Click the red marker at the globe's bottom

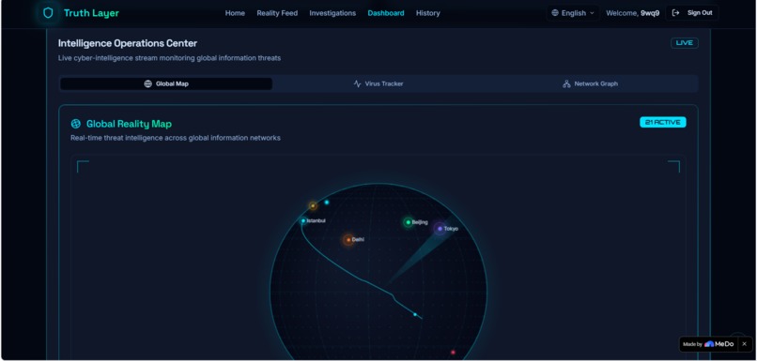(x=453, y=353)
